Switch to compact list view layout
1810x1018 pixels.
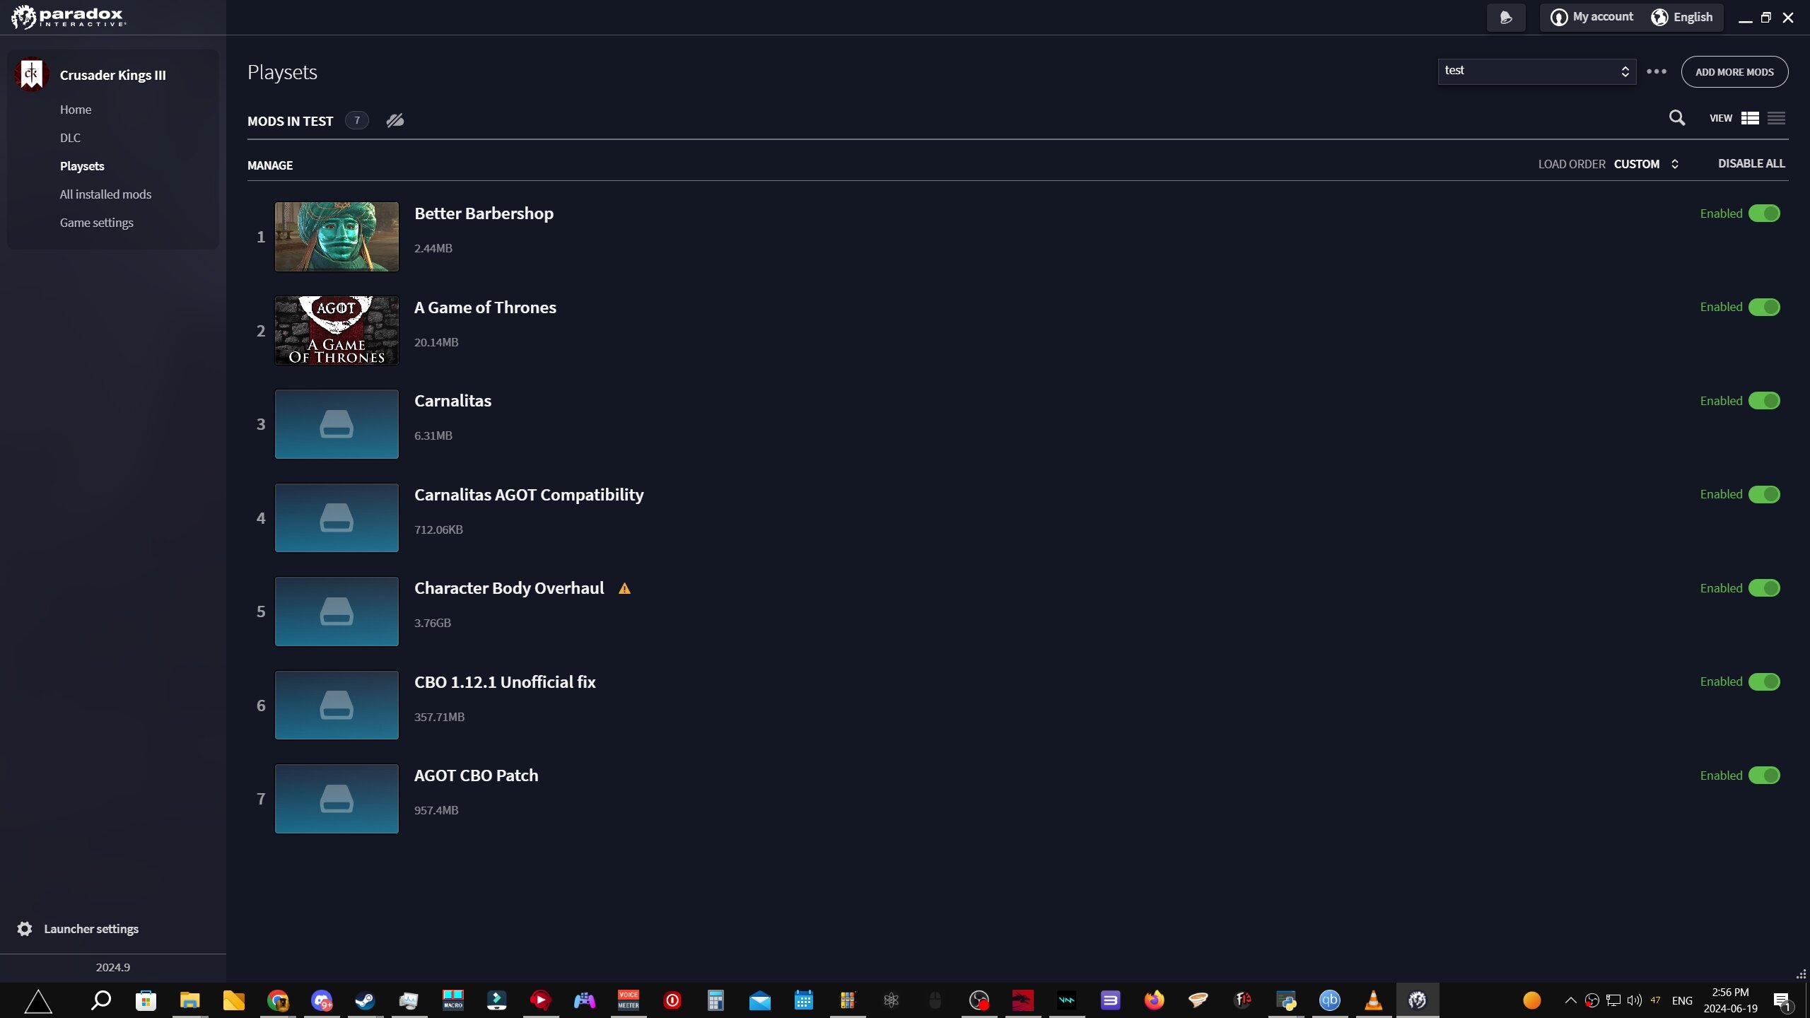click(1777, 118)
